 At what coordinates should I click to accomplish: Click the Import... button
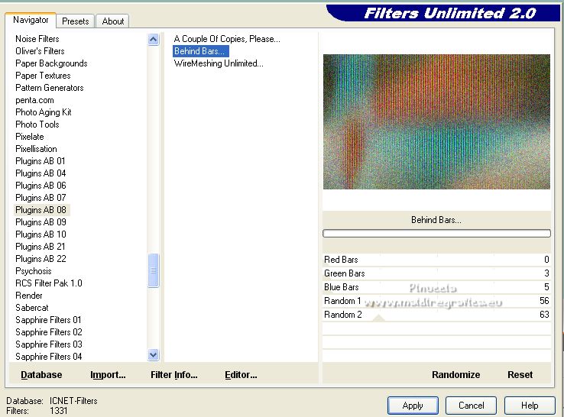tap(108, 375)
